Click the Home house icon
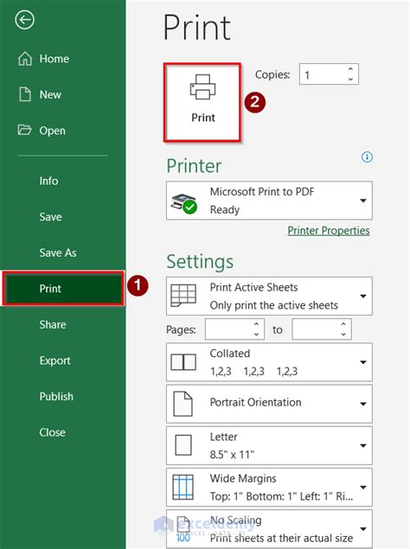Image resolution: width=410 pixels, height=549 pixels. (25, 59)
